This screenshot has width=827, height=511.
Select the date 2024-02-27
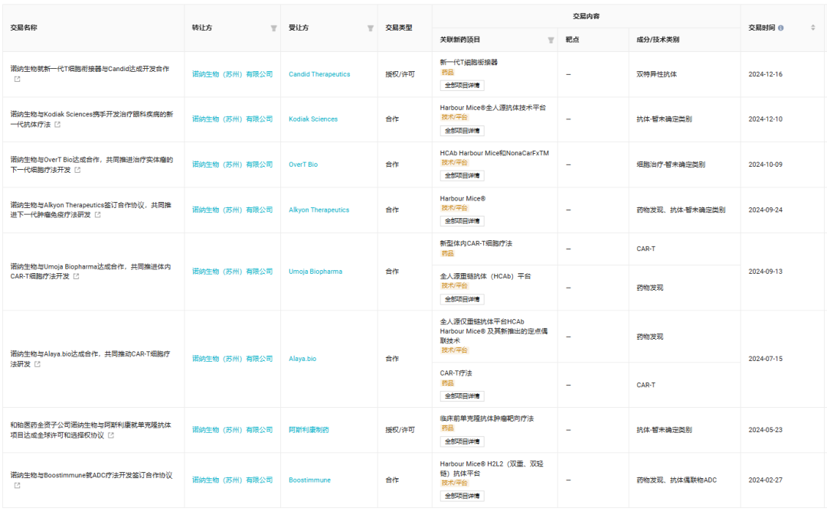click(765, 480)
